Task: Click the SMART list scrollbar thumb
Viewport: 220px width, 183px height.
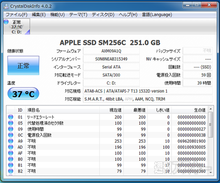Action: (211, 125)
